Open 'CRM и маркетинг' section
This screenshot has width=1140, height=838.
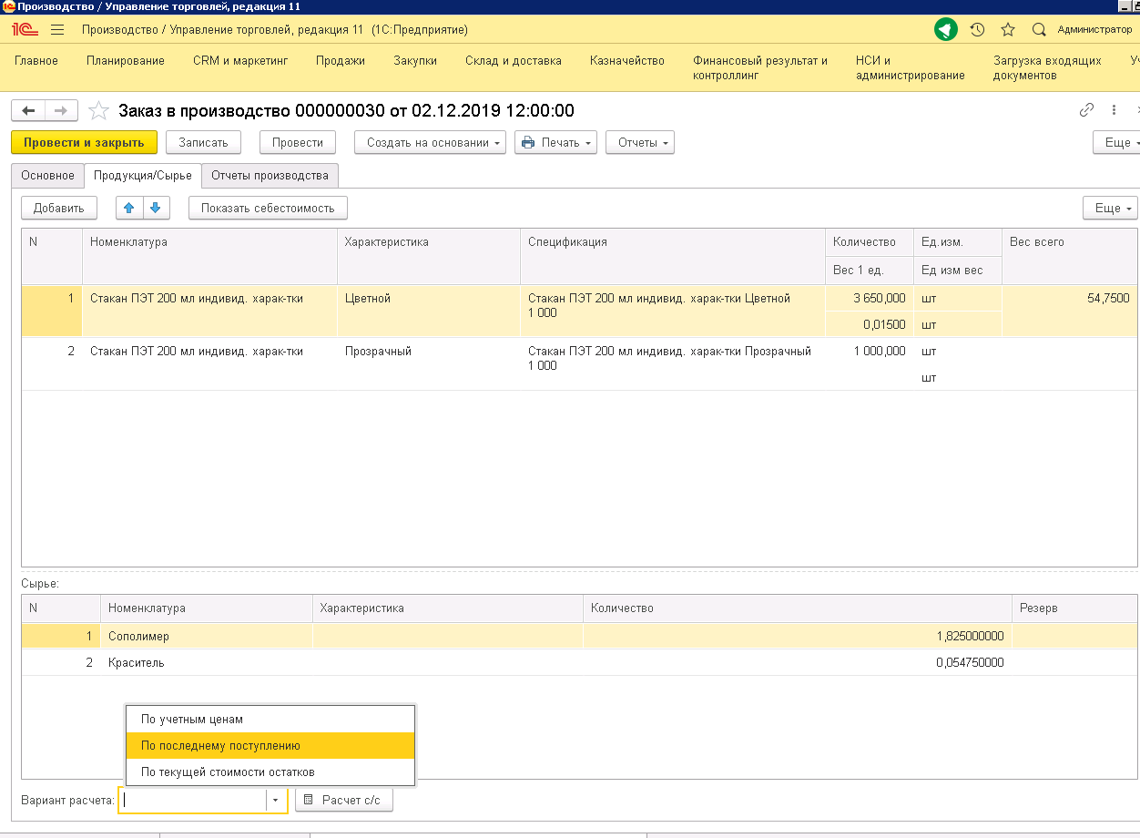click(x=240, y=61)
